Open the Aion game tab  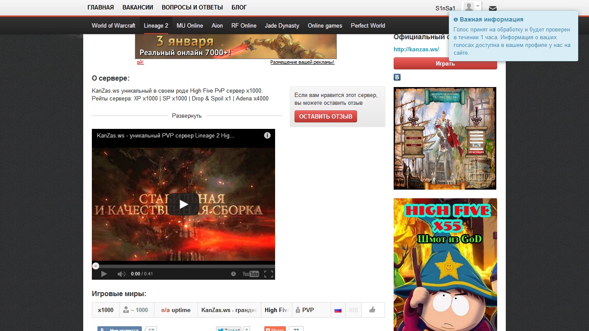tap(217, 25)
